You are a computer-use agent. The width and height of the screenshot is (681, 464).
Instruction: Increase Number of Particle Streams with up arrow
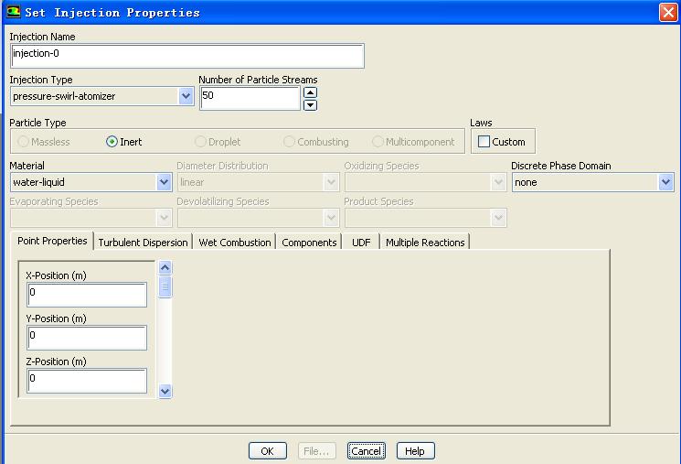click(310, 92)
